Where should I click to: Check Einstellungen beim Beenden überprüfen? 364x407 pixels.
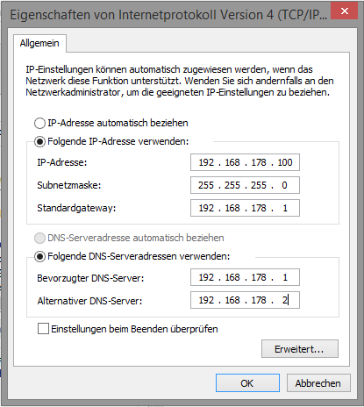pos(43,329)
